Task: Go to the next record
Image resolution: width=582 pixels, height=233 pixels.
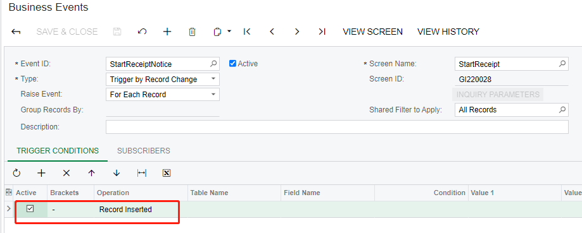Action: pos(296,32)
